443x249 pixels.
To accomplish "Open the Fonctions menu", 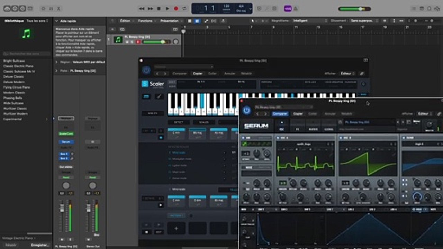I will point(147,21).
